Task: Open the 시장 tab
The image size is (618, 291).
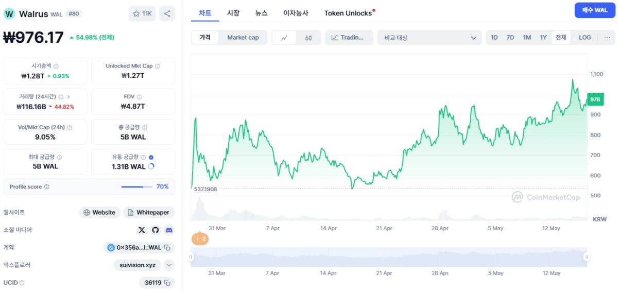Action: point(233,13)
